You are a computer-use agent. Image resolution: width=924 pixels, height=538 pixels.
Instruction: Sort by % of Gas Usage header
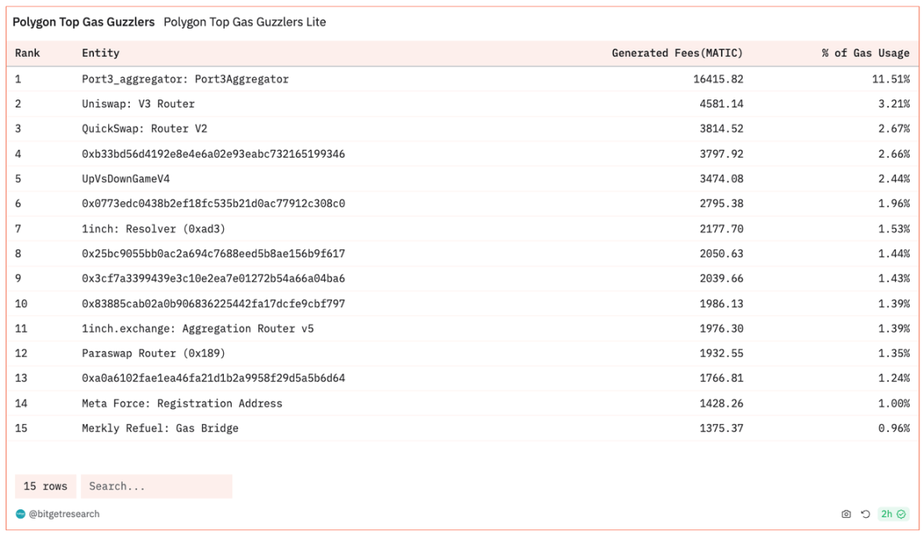click(865, 53)
